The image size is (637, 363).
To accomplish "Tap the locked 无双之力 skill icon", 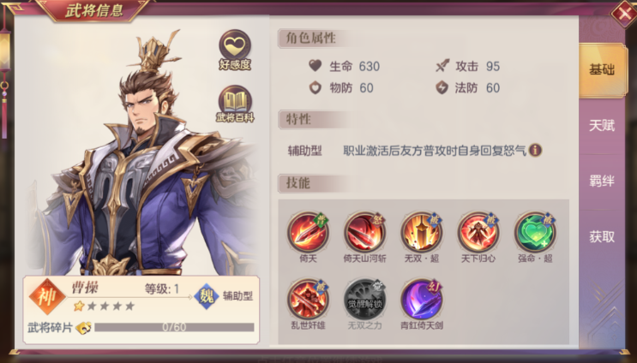I will coord(365,300).
